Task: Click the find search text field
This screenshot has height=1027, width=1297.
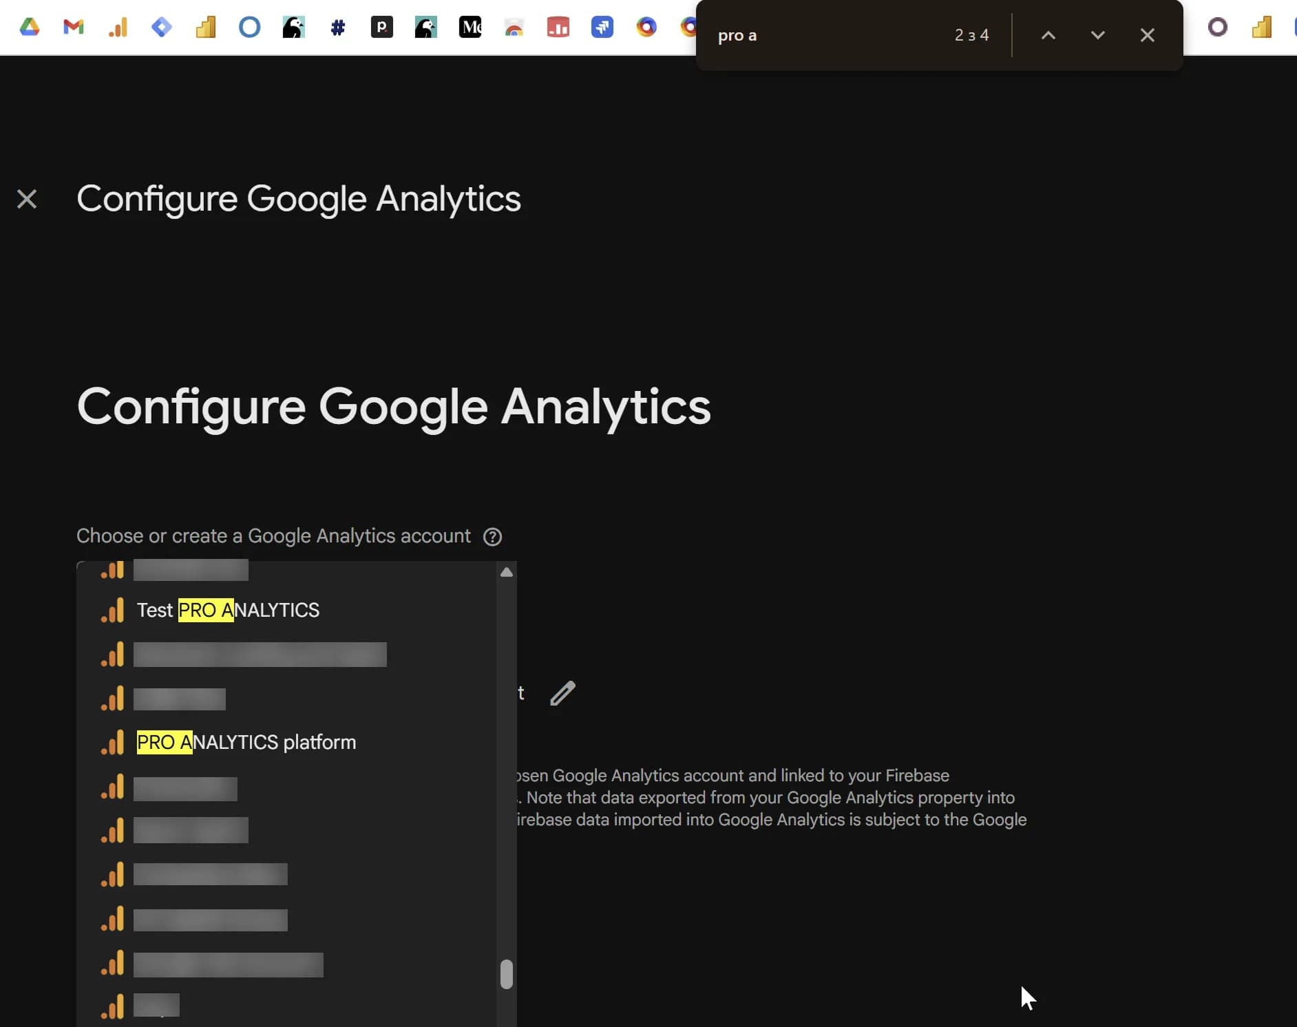Action: click(826, 35)
